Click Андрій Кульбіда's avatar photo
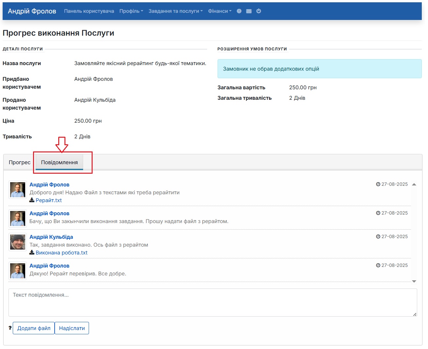428x349 pixels. (x=18, y=242)
